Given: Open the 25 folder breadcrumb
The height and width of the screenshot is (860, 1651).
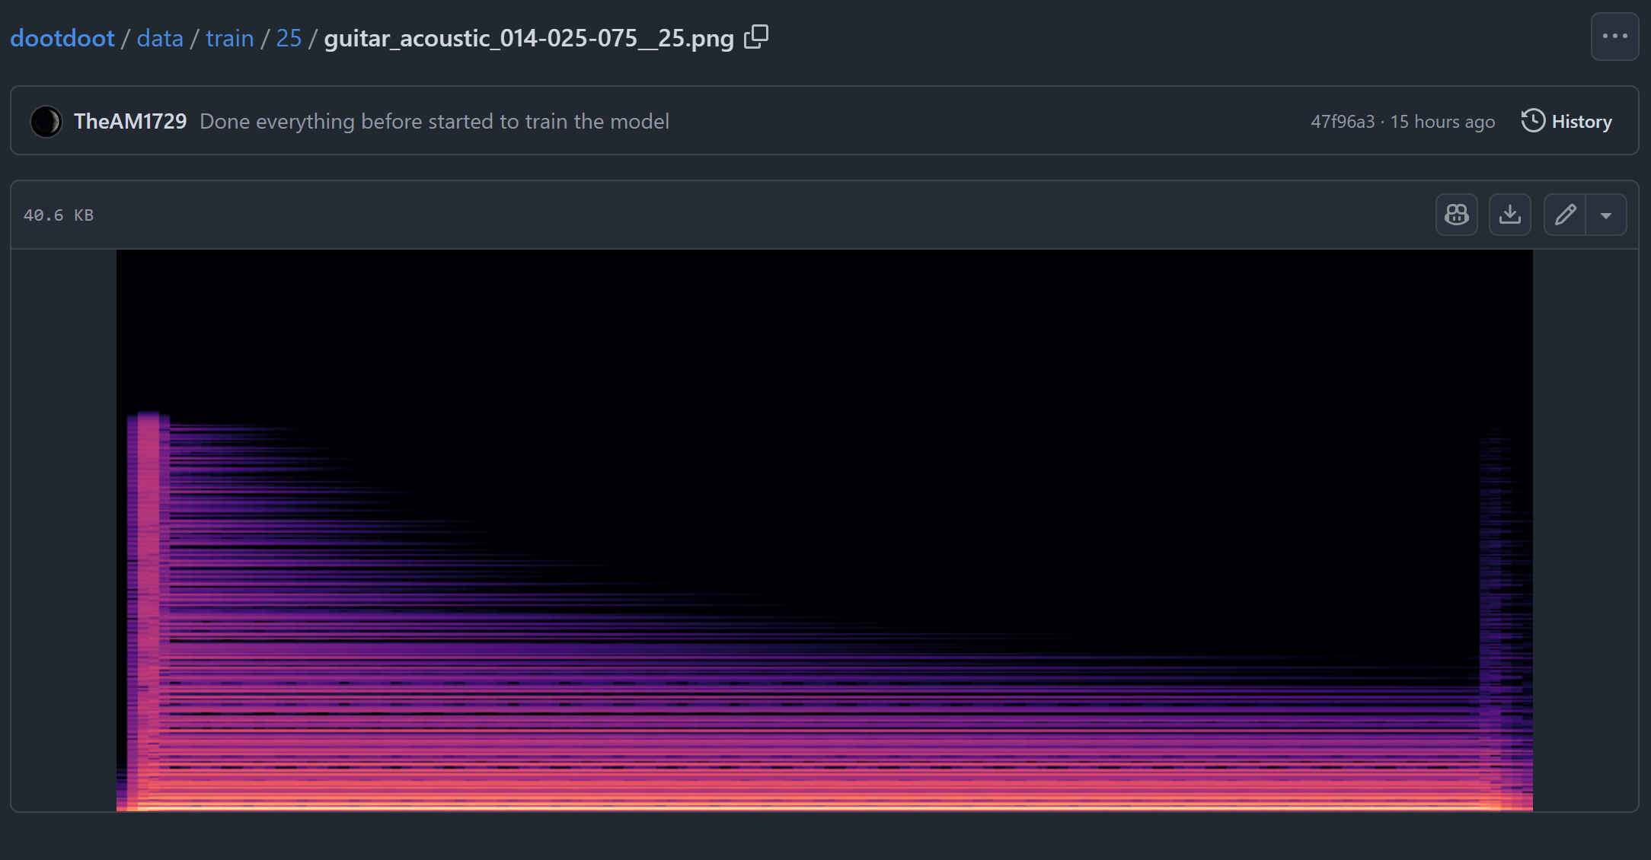Looking at the screenshot, I should pyautogui.click(x=289, y=38).
